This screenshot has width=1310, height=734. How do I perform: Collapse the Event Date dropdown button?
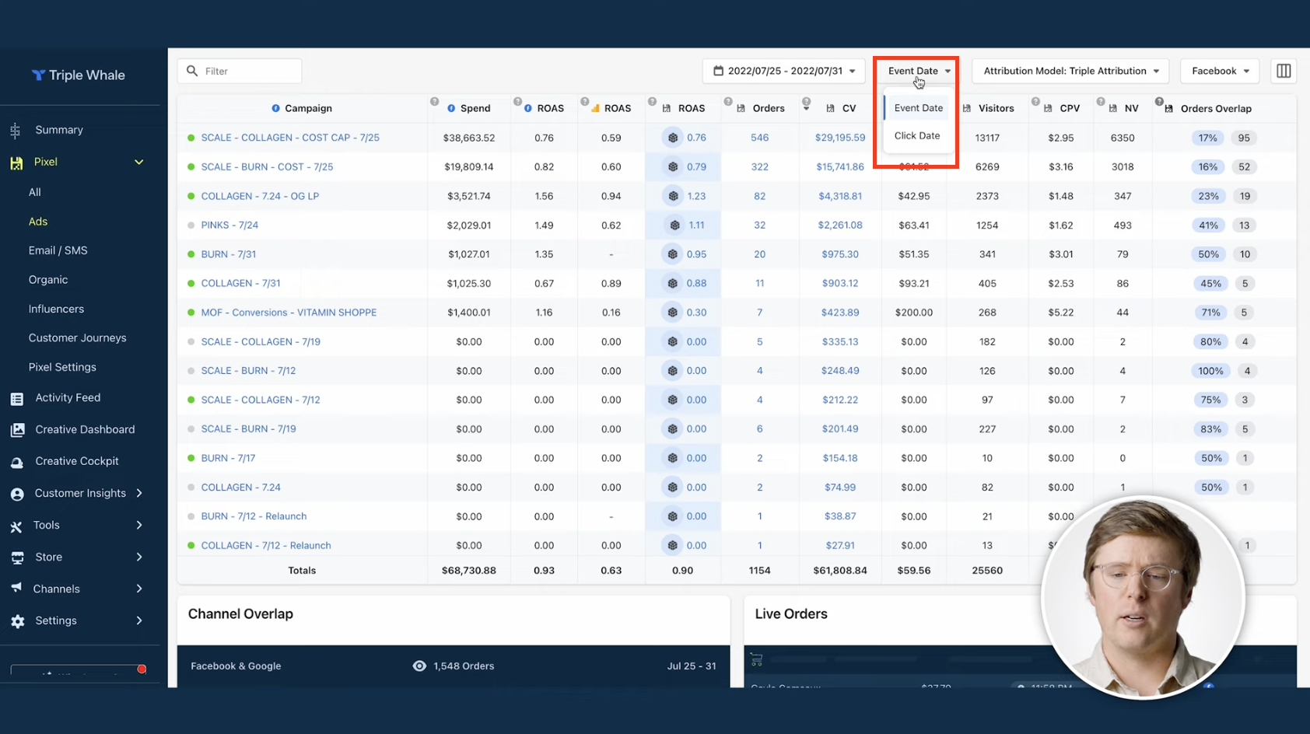919,71
